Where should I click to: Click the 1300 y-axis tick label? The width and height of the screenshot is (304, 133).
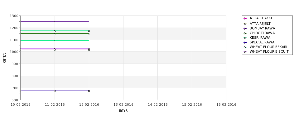coord(14,16)
